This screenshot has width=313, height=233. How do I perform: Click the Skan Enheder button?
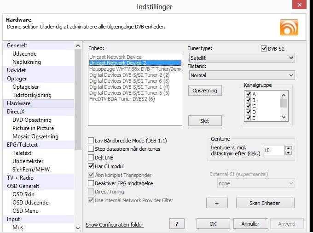pyautogui.click(x=265, y=203)
